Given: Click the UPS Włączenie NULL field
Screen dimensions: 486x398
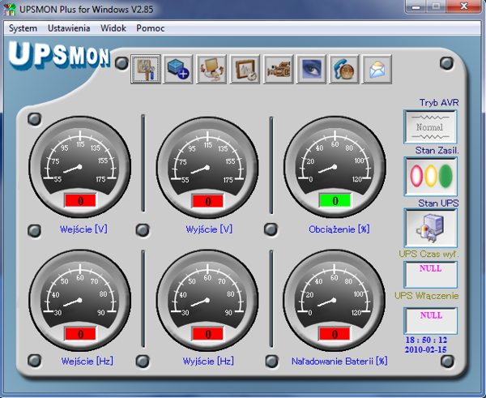Looking at the screenshot, I should click(431, 321).
